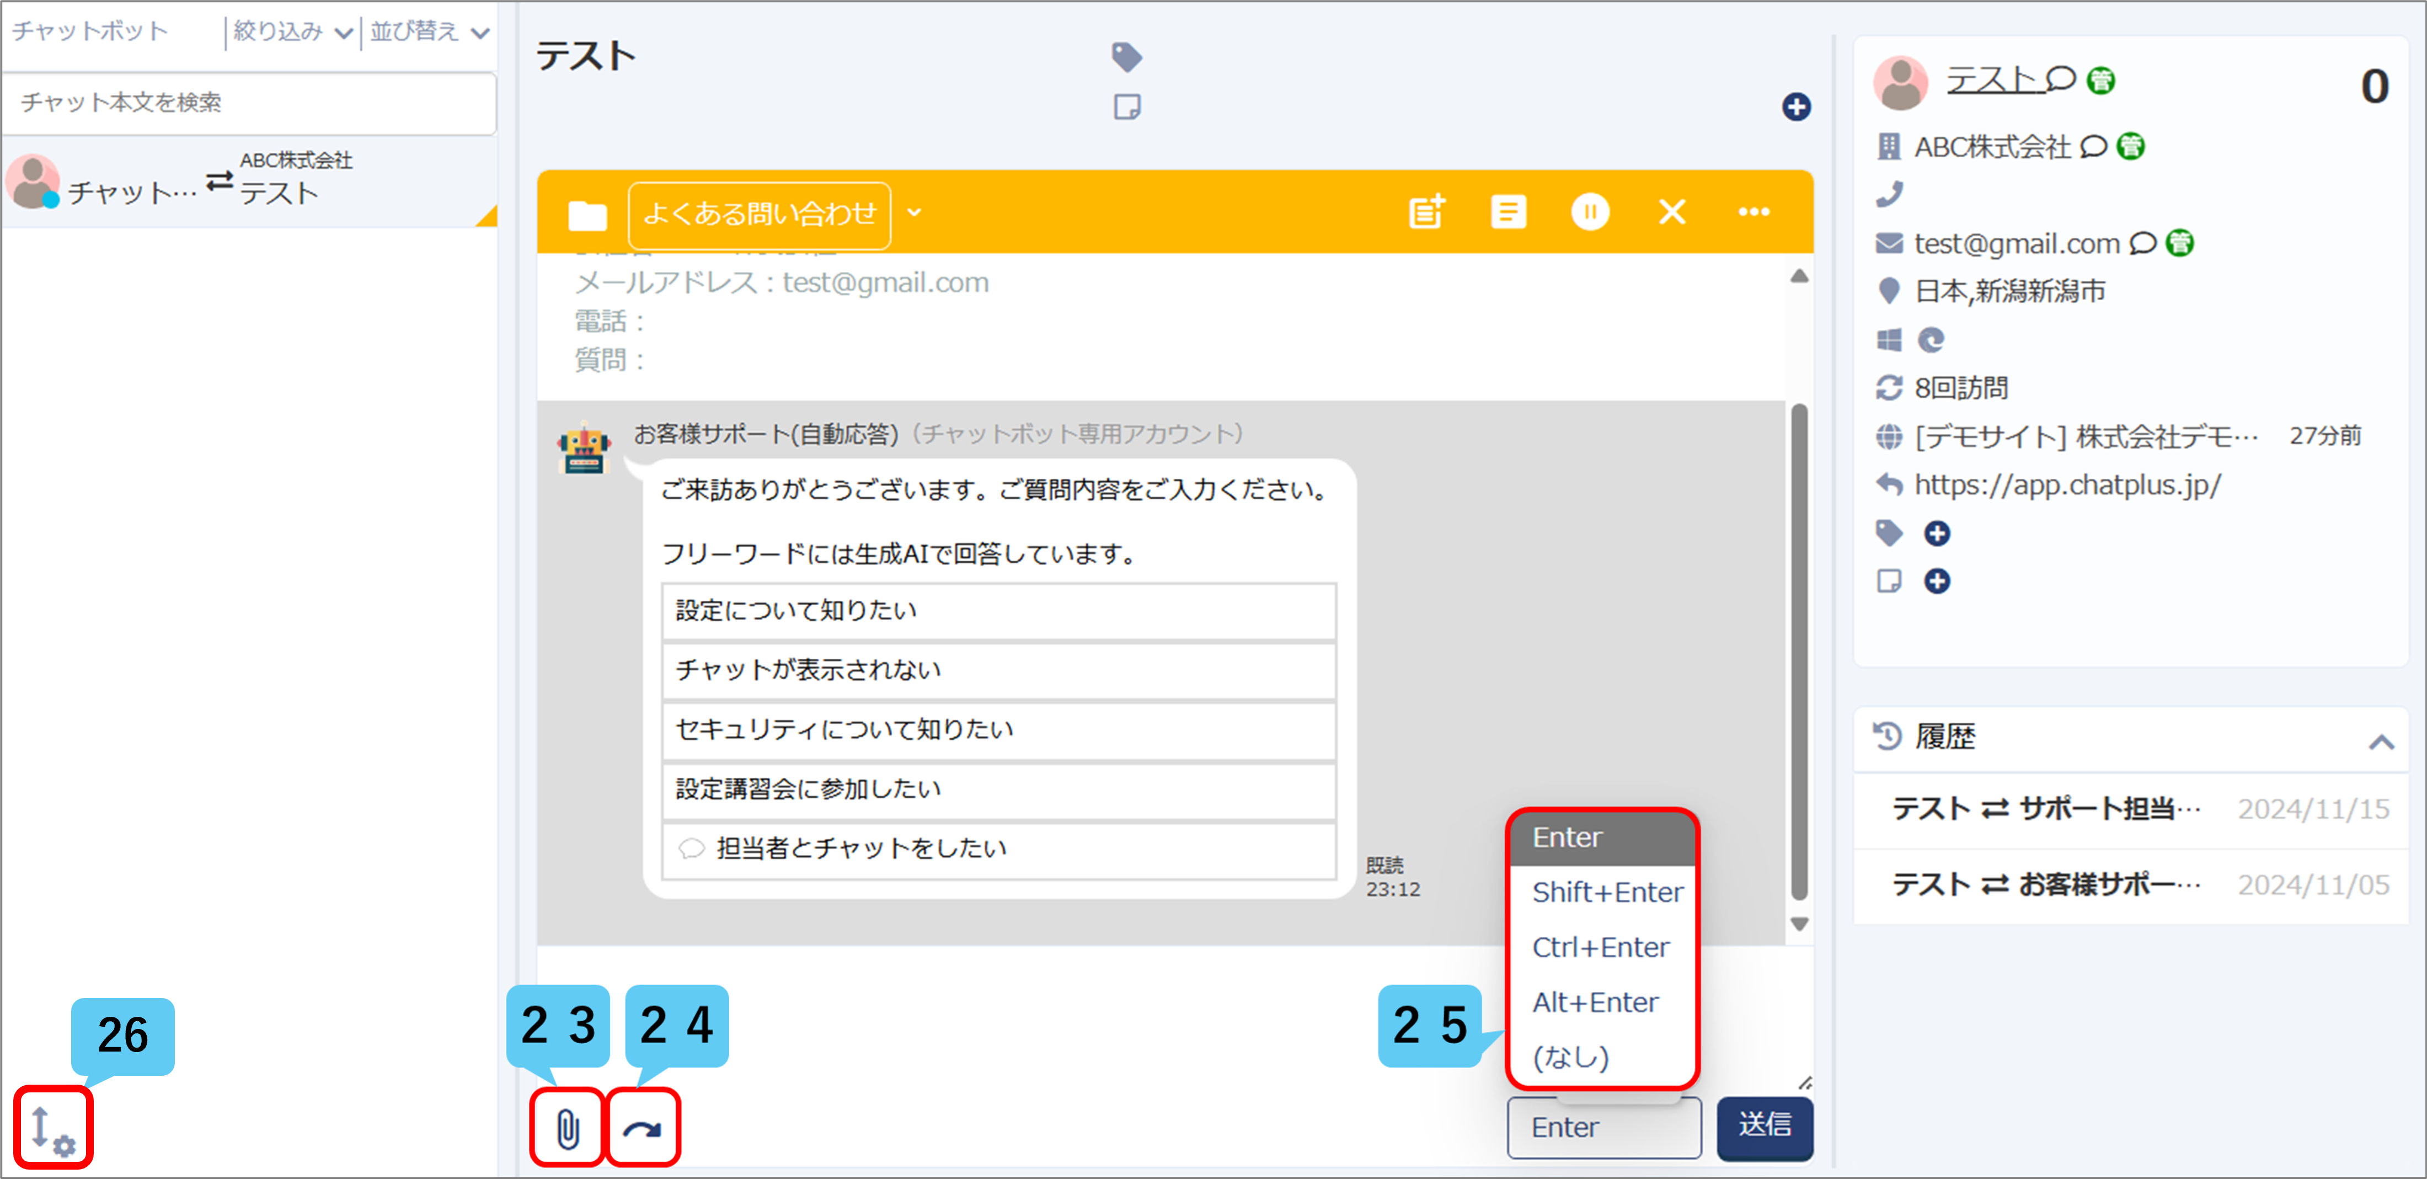
Task: Click the canned message document icon
Action: [x=1507, y=211]
